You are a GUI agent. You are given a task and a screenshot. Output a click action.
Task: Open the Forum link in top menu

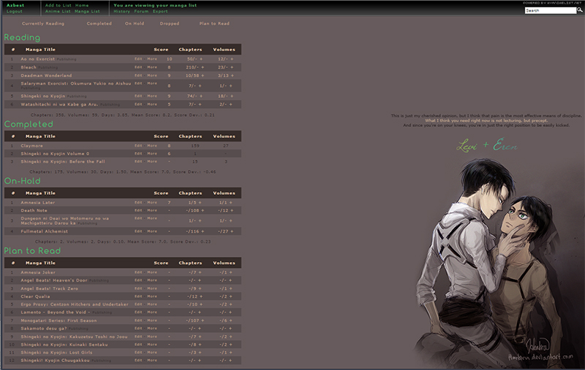[x=141, y=12]
